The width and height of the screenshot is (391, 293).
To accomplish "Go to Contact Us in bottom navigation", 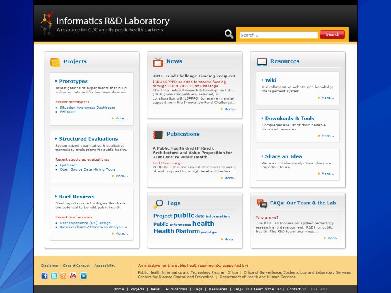I will point(296,289).
